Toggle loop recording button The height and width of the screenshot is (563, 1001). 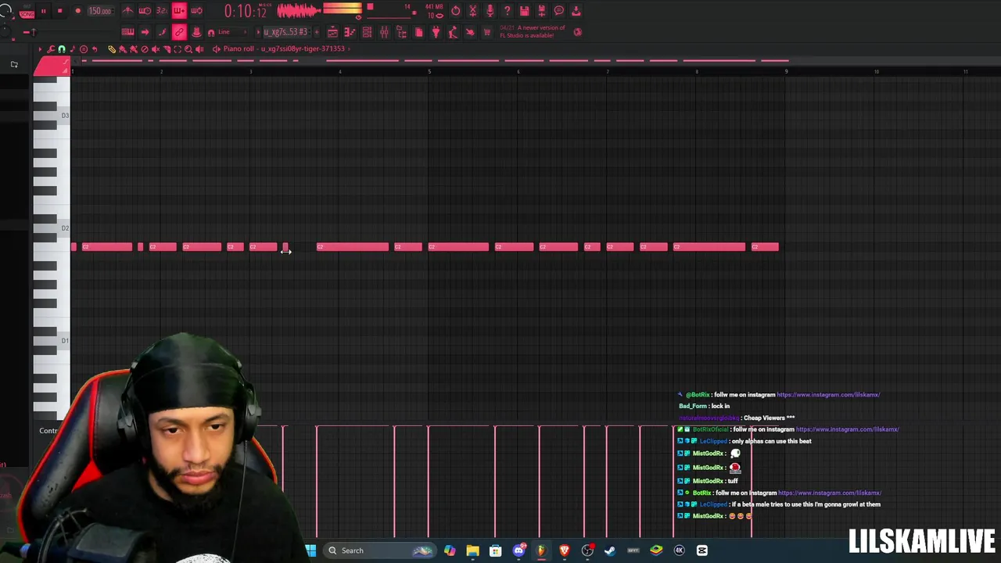(x=197, y=11)
